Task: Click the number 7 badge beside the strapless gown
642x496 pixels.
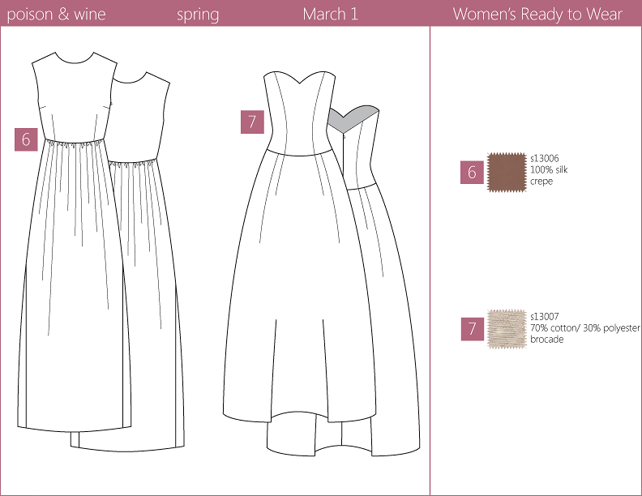Action: [252, 122]
